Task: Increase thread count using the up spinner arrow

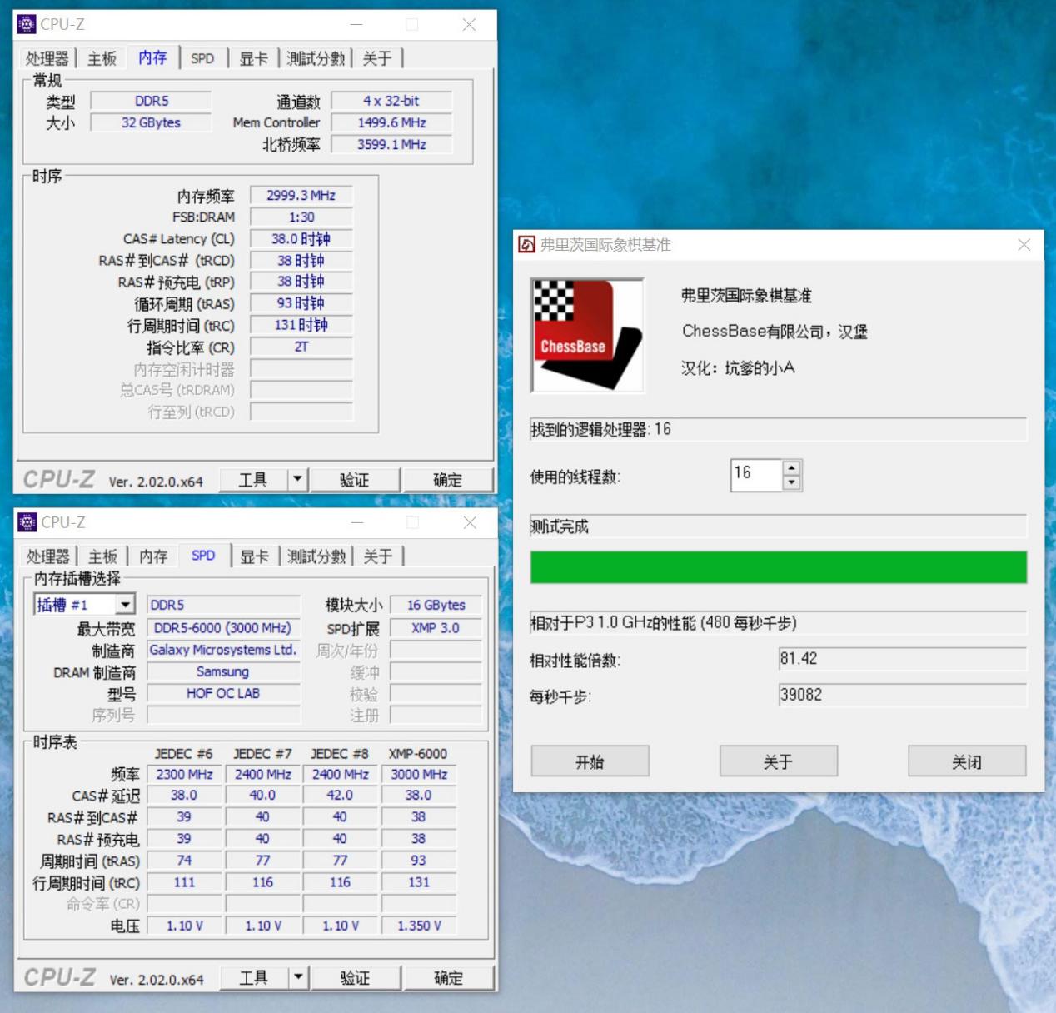Action: [791, 469]
